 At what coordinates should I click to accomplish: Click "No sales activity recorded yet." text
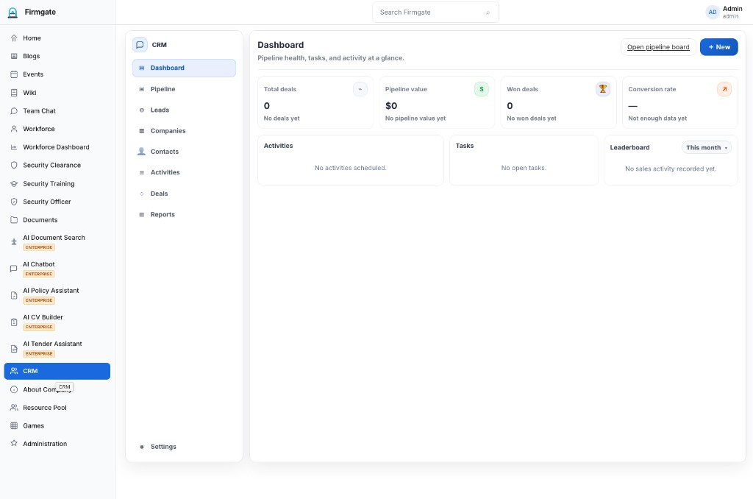pyautogui.click(x=671, y=169)
